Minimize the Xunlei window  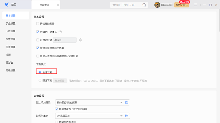coord(204,5)
